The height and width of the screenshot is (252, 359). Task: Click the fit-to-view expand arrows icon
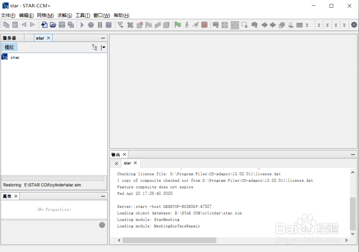tap(225, 25)
